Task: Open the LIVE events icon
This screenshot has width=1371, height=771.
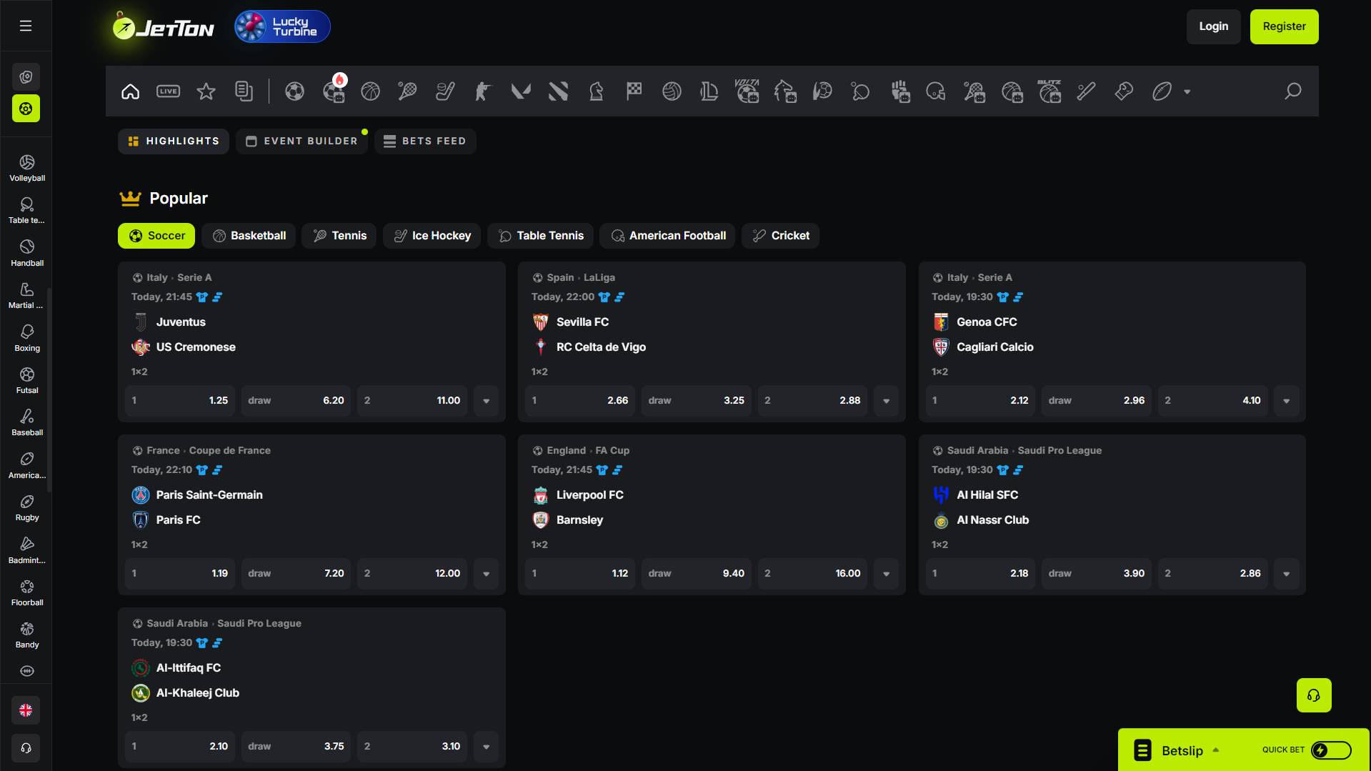Action: click(x=168, y=91)
